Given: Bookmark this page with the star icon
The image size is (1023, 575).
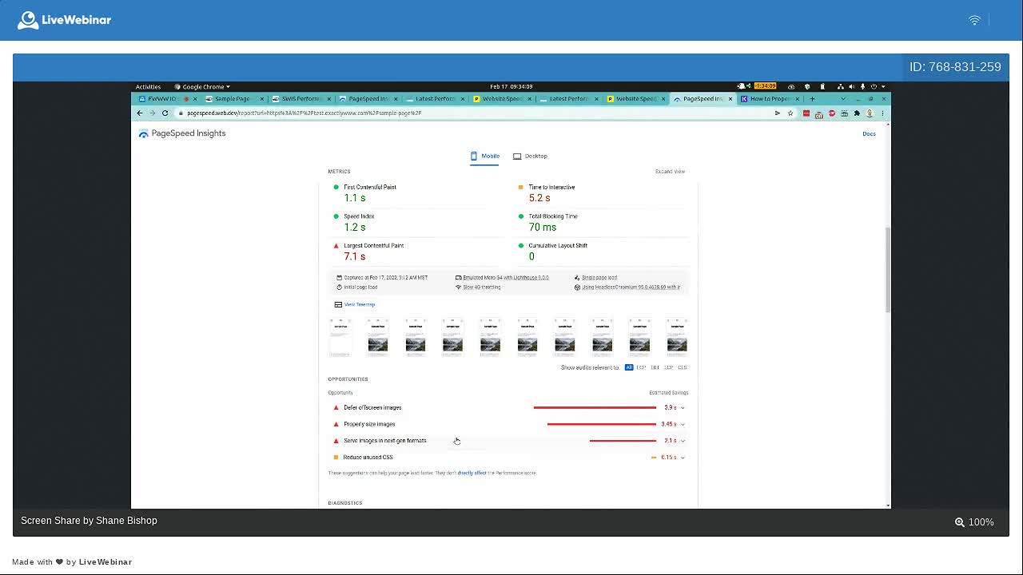Looking at the screenshot, I should [790, 113].
